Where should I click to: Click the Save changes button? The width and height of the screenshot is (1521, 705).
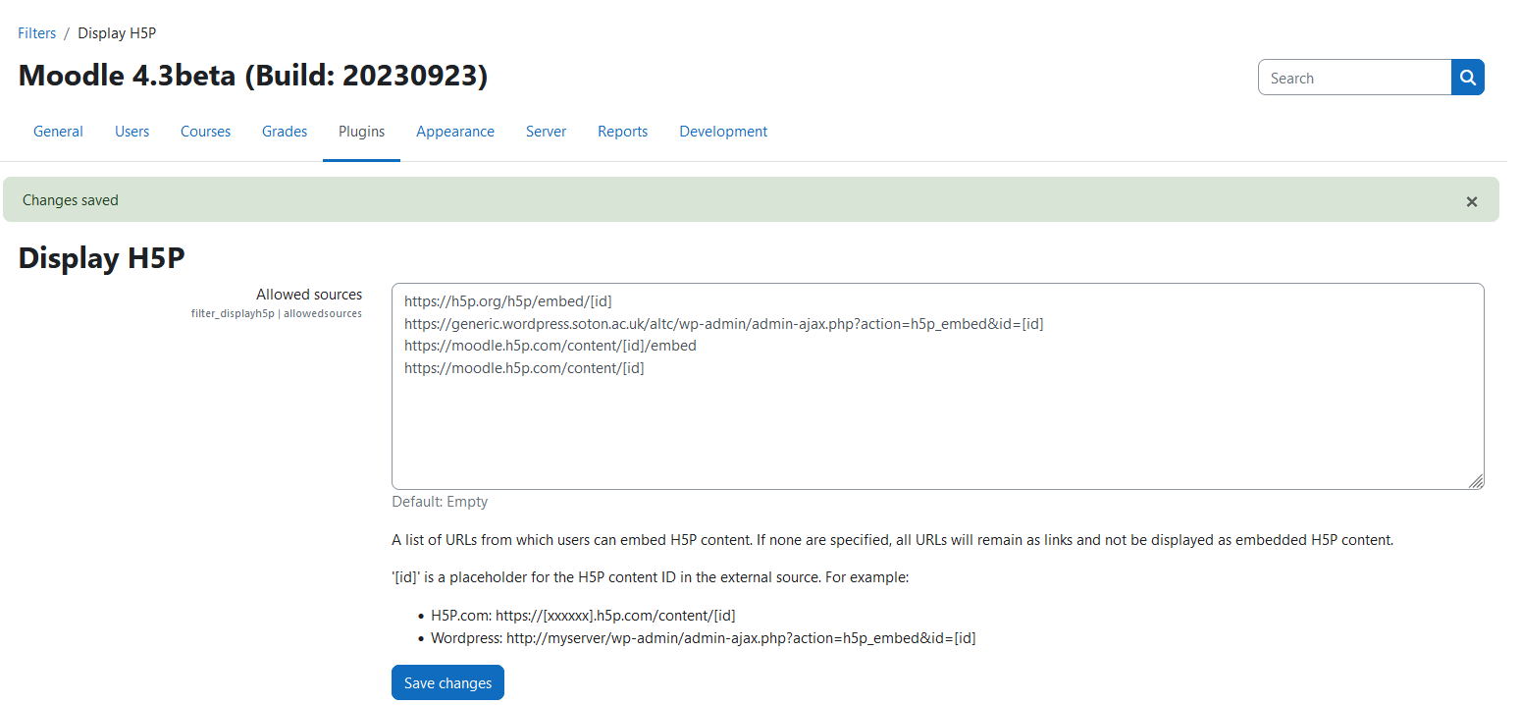(447, 683)
